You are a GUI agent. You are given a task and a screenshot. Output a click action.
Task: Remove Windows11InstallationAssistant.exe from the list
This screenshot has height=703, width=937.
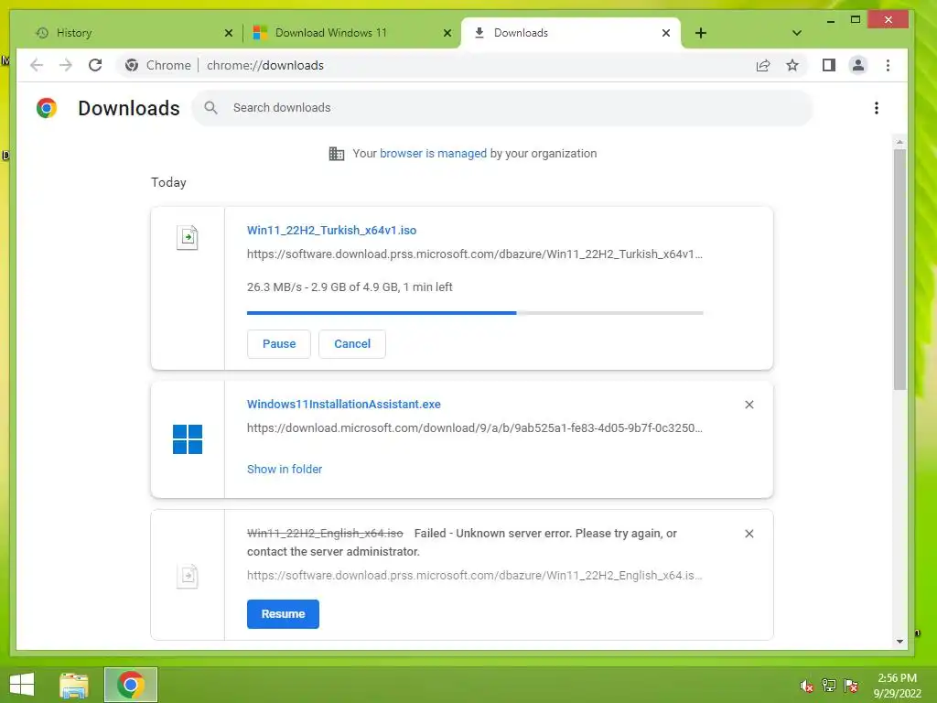click(x=749, y=405)
